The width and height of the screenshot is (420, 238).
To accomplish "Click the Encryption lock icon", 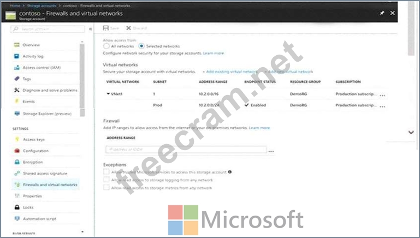I will point(17,162).
